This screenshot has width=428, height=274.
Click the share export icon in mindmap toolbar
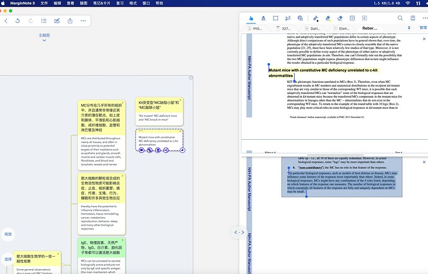pyautogui.click(x=70, y=21)
